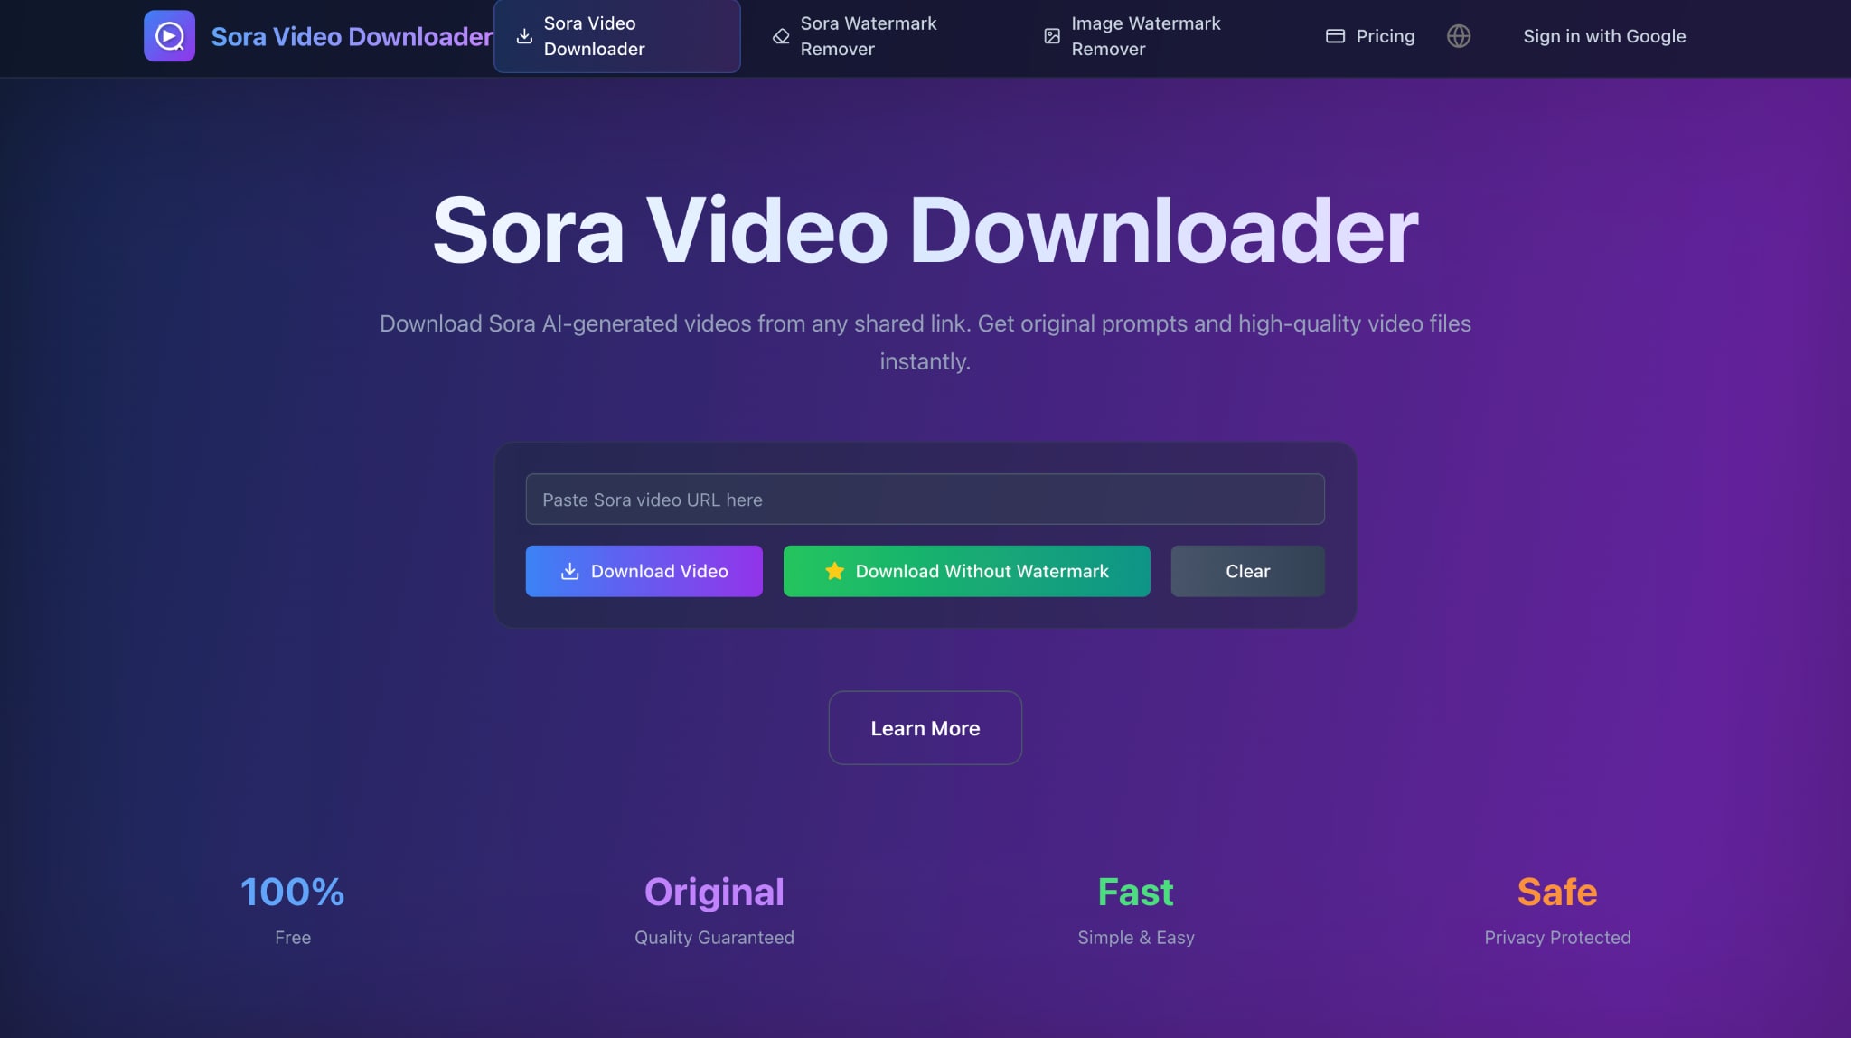The image size is (1851, 1038).
Task: Click the Download Video button
Action: click(x=644, y=571)
